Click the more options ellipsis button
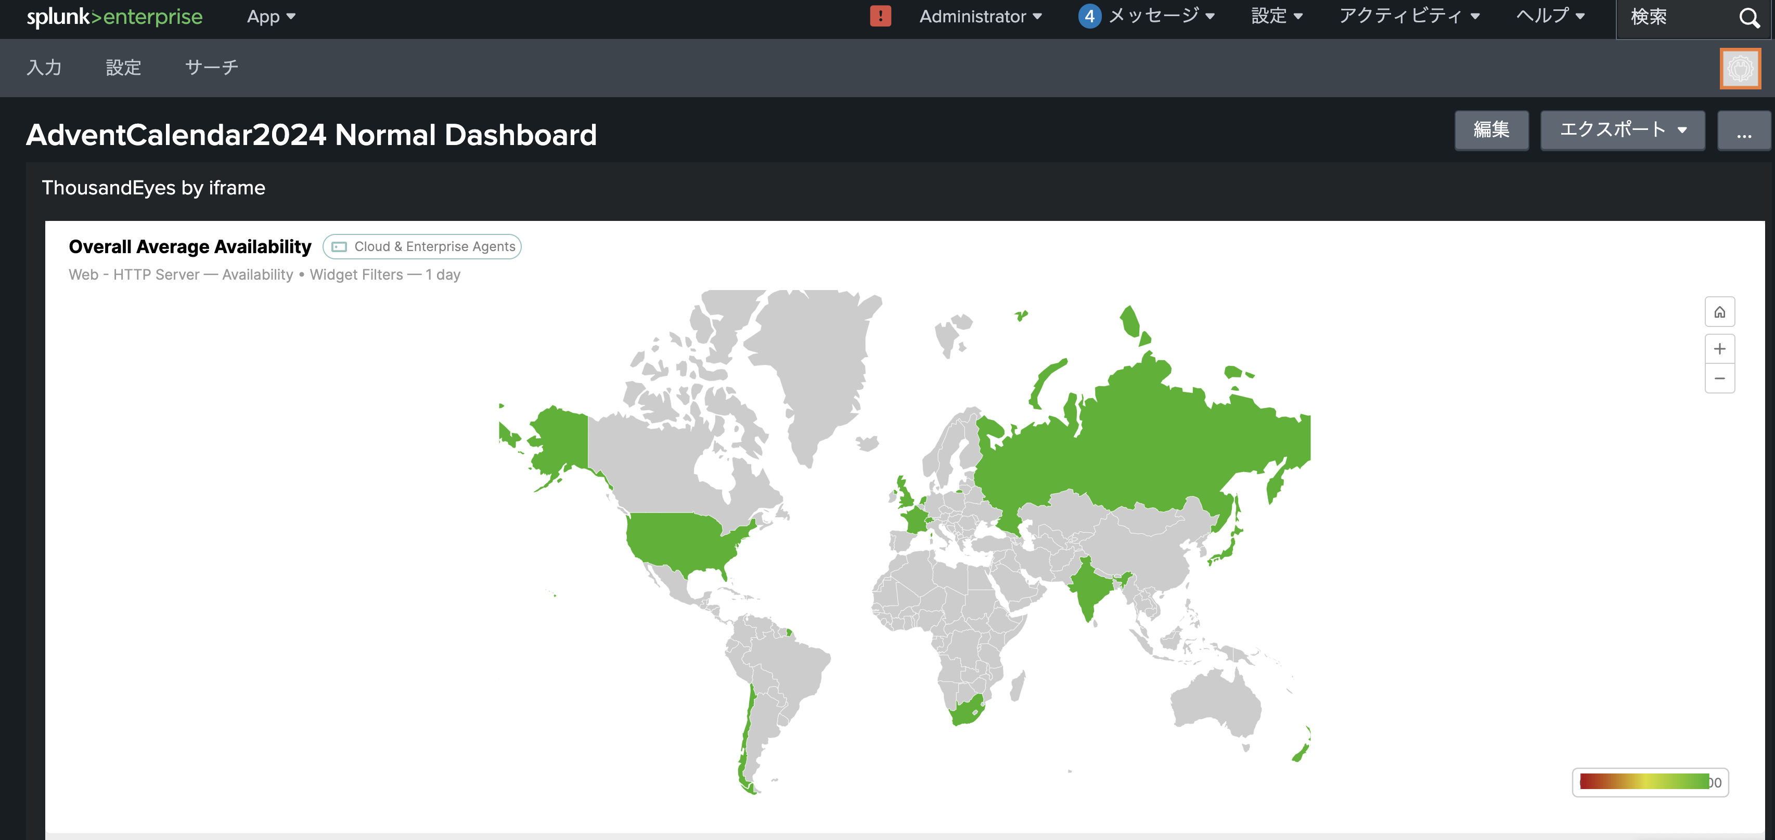Image resolution: width=1775 pixels, height=840 pixels. pyautogui.click(x=1743, y=130)
